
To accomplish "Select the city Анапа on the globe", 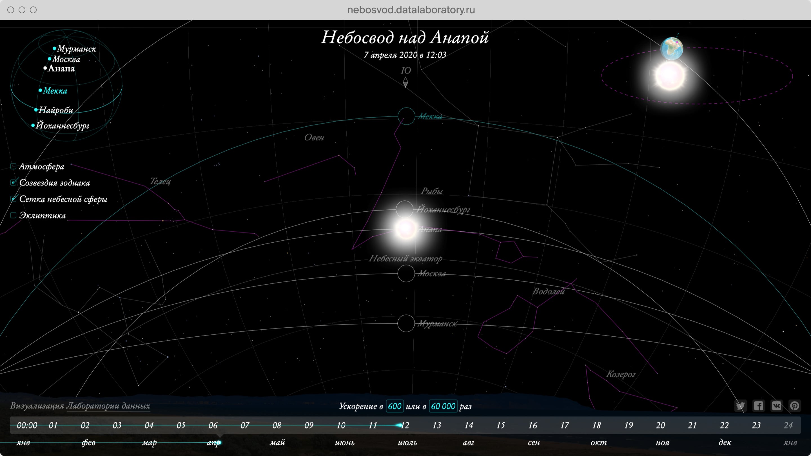I will [x=59, y=68].
